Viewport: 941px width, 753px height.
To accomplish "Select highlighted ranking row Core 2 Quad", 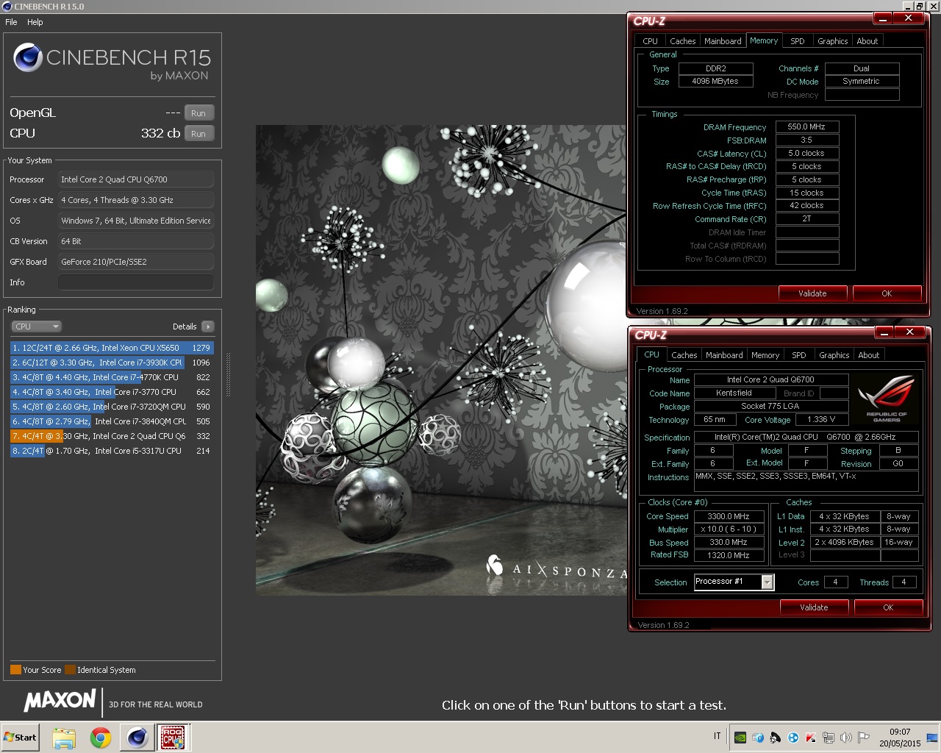I will [112, 436].
